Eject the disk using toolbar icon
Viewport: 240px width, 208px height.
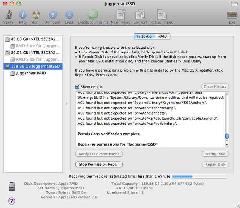click(69, 15)
